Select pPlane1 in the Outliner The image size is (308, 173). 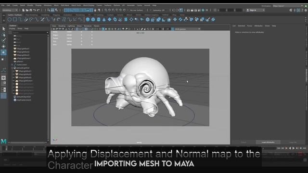(x=20, y=62)
